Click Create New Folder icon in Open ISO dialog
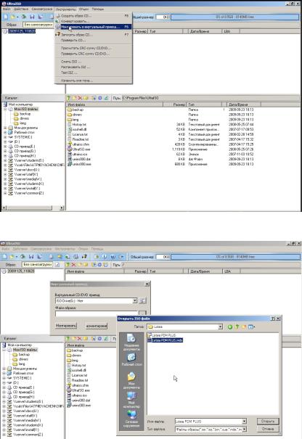The height and width of the screenshot is (439, 302). click(x=244, y=327)
